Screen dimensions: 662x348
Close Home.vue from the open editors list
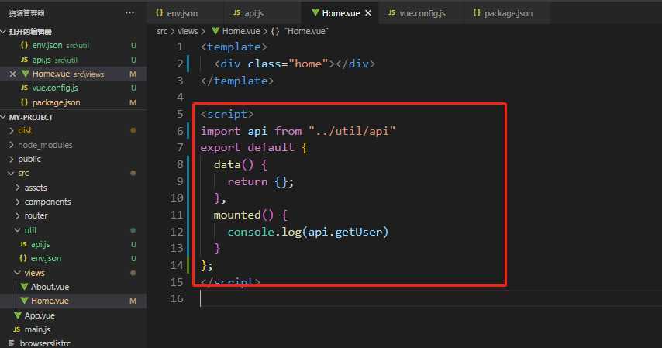point(12,74)
